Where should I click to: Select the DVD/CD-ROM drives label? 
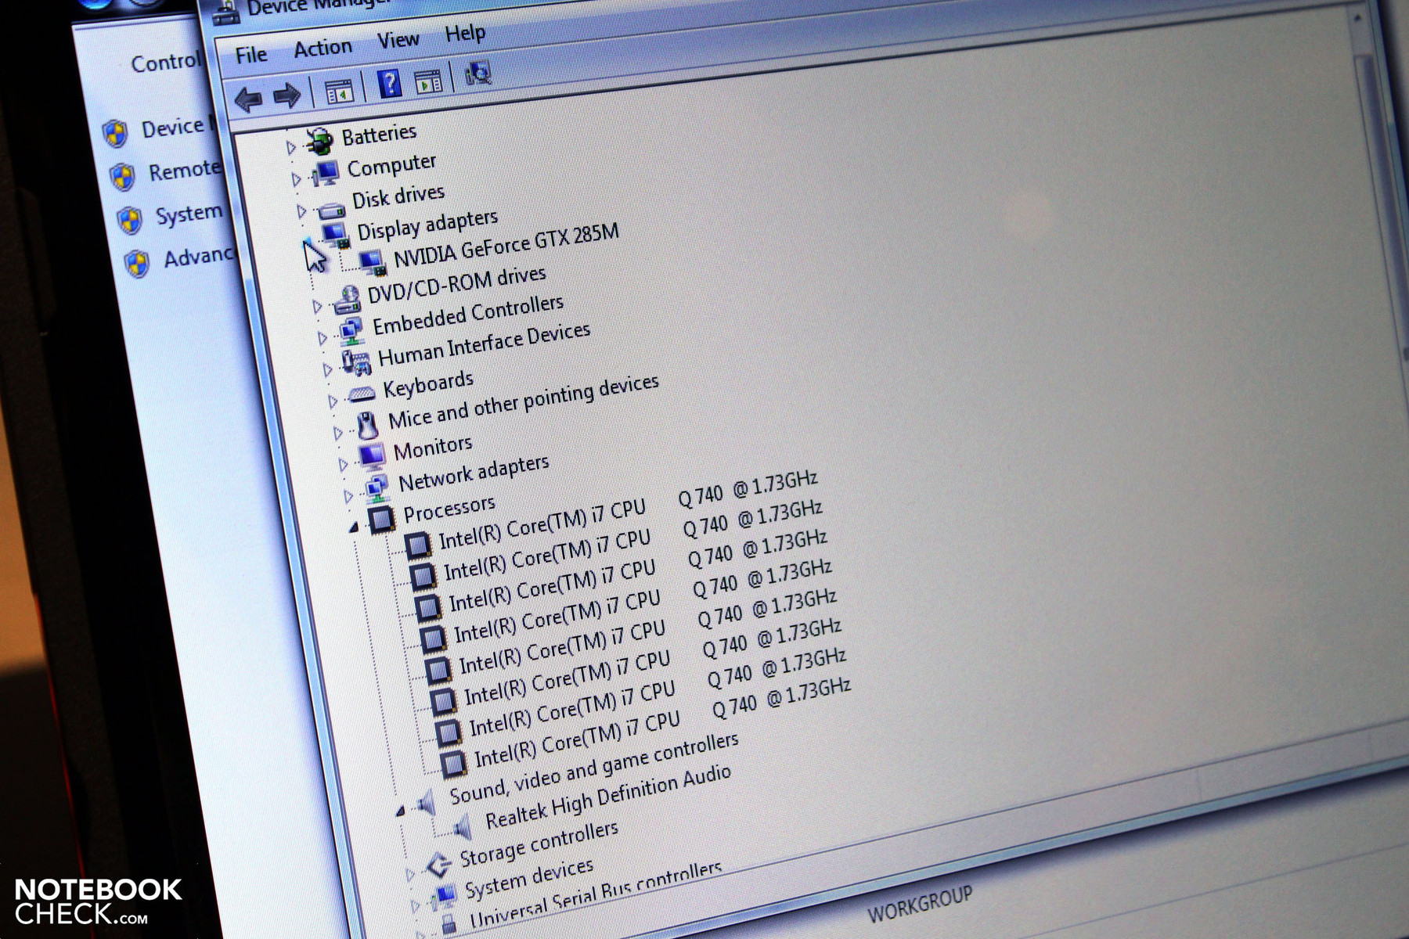456,285
